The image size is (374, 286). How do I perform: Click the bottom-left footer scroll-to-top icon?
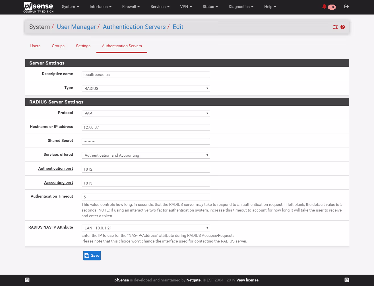point(27,280)
